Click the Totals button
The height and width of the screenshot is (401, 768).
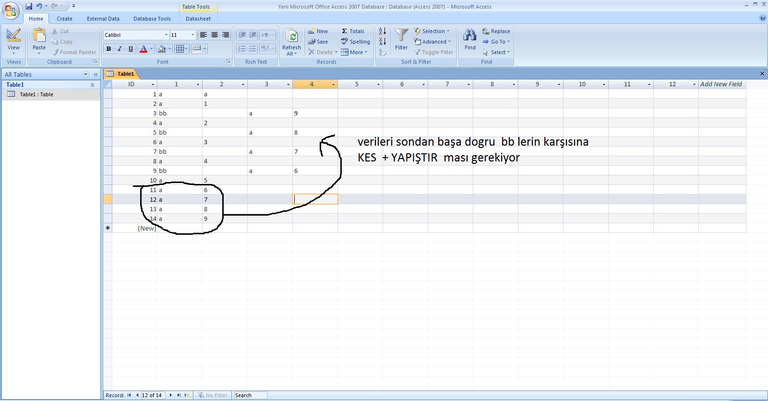353,31
